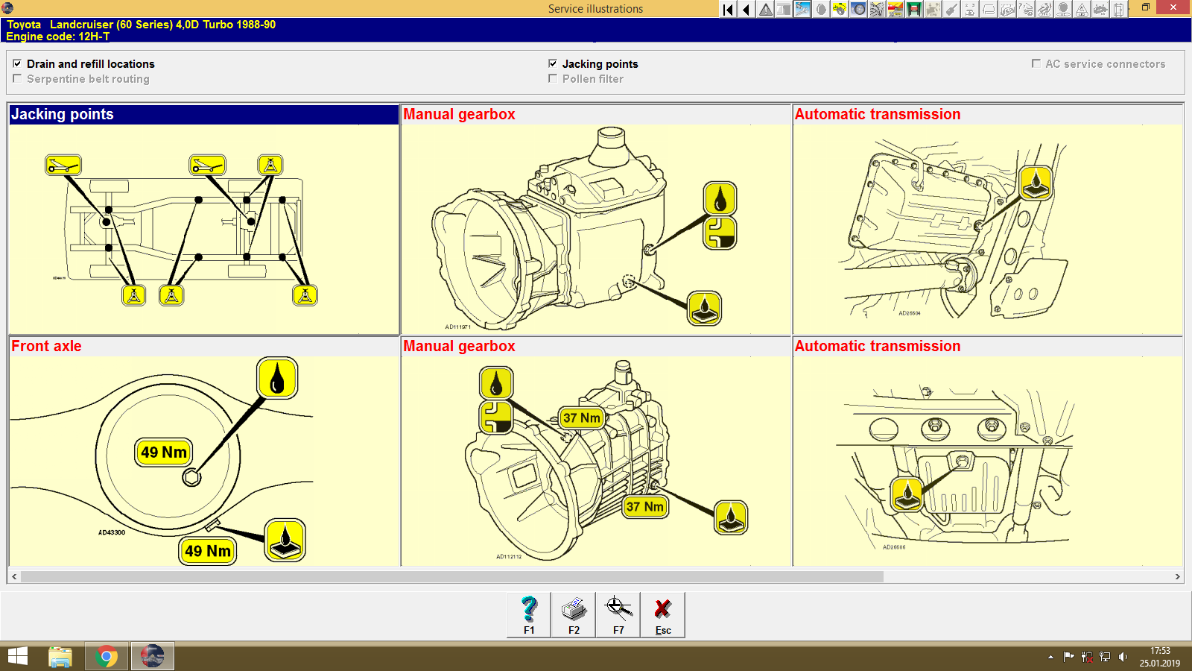This screenshot has width=1192, height=671.
Task: Open the Front axle illustration panel
Action: [47, 346]
